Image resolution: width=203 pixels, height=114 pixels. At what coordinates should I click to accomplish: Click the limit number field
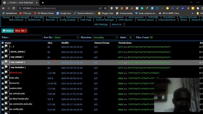130,37
